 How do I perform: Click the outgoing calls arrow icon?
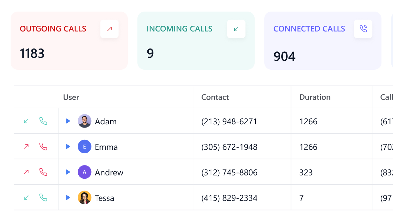109,29
